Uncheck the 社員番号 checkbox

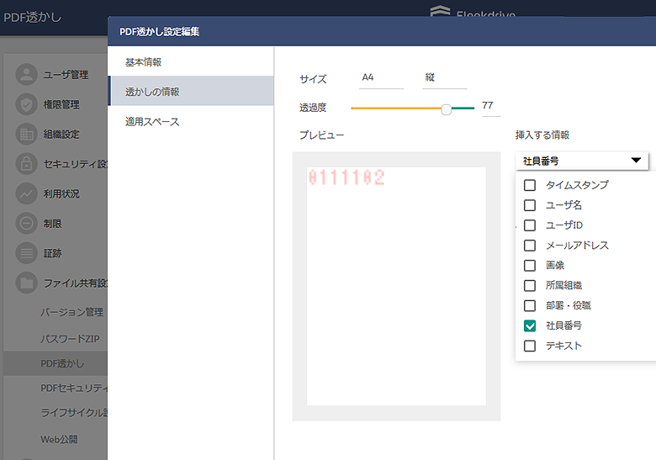[x=530, y=325]
